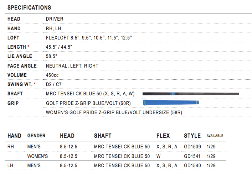Screen dimensions: 252x174
Task: Select the FLEXLOFT 8.5° to 12.5° value
Action: tap(89, 38)
